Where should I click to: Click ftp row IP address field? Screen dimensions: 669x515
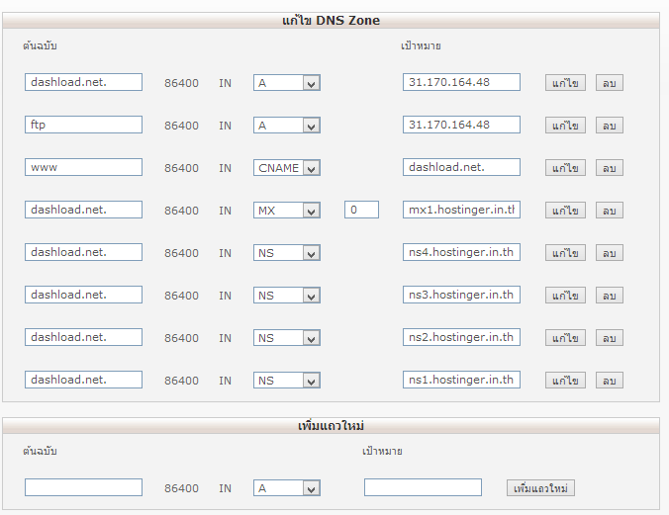[461, 125]
